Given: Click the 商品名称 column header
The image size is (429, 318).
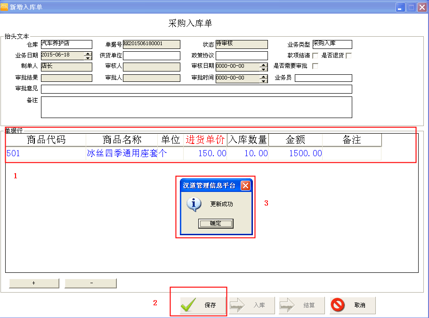Looking at the screenshot, I should pos(122,140).
